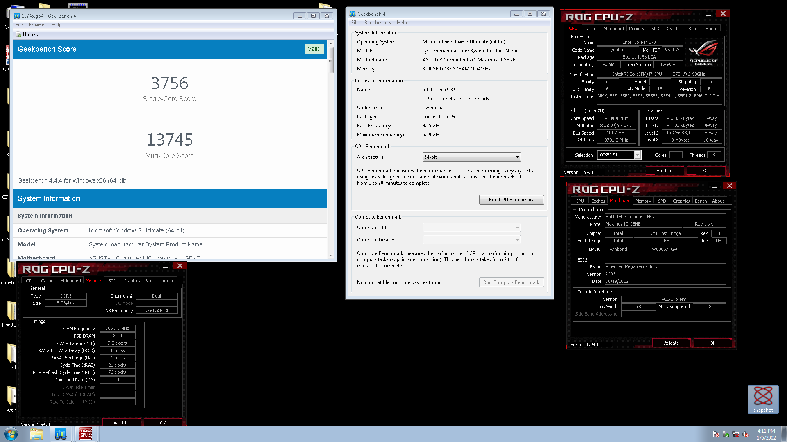Open Memory tab in top-right CPU-Z window
Viewport: 787px width, 442px height.
(637, 29)
